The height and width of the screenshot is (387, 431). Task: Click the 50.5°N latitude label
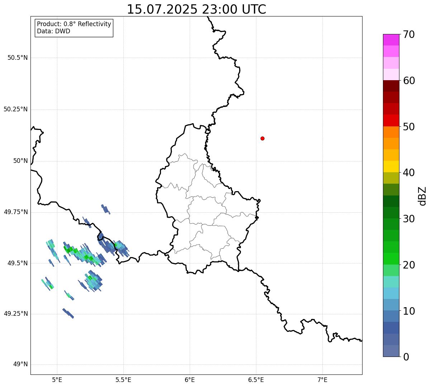[x=18, y=58]
